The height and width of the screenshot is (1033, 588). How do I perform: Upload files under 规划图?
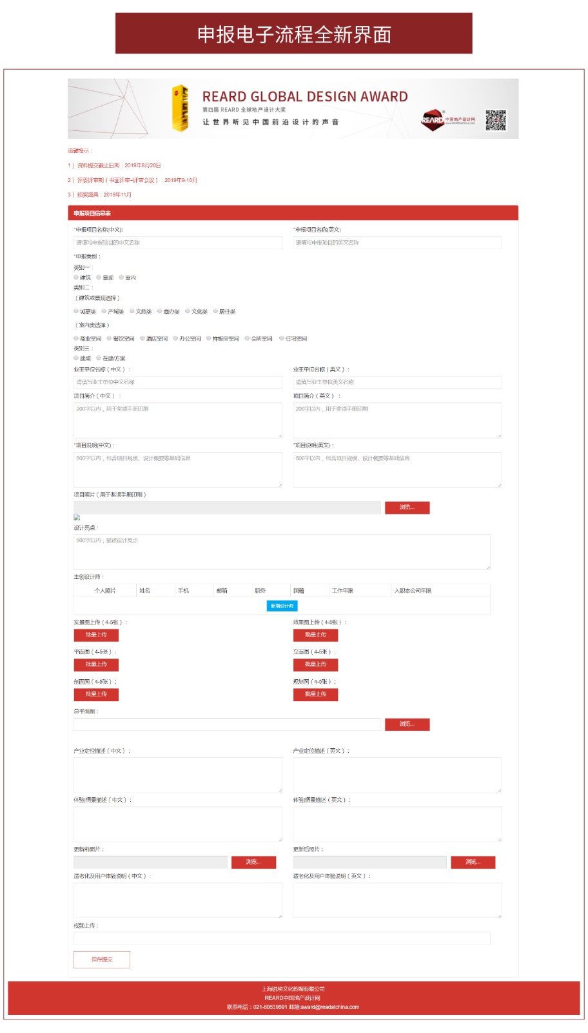[x=316, y=695]
